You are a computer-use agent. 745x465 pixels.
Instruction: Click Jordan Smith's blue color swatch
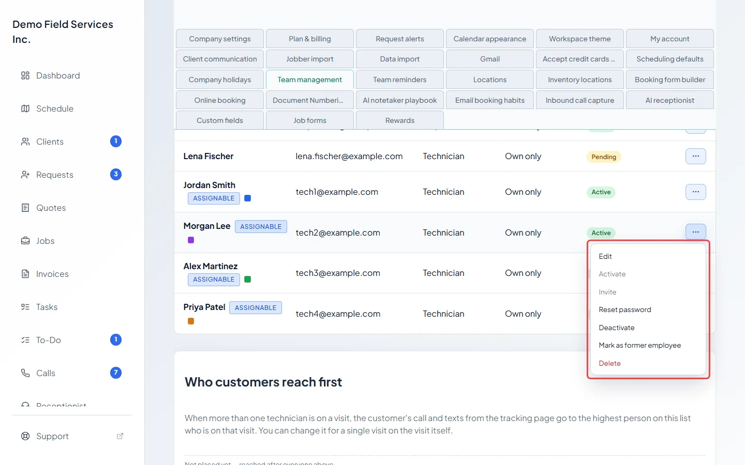[248, 198]
